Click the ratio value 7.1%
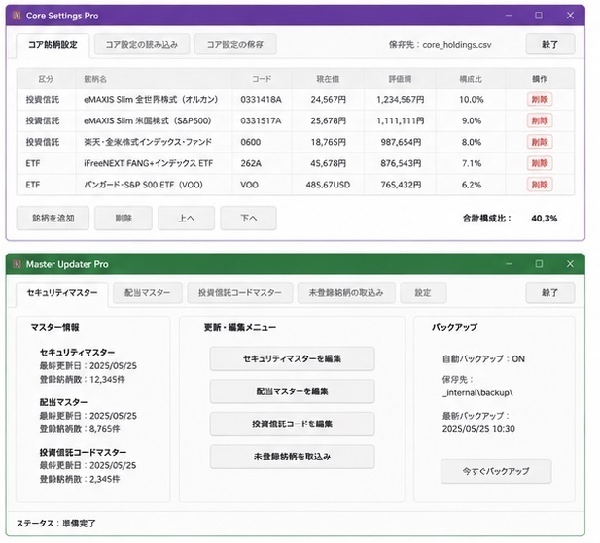600x543 pixels. (472, 163)
